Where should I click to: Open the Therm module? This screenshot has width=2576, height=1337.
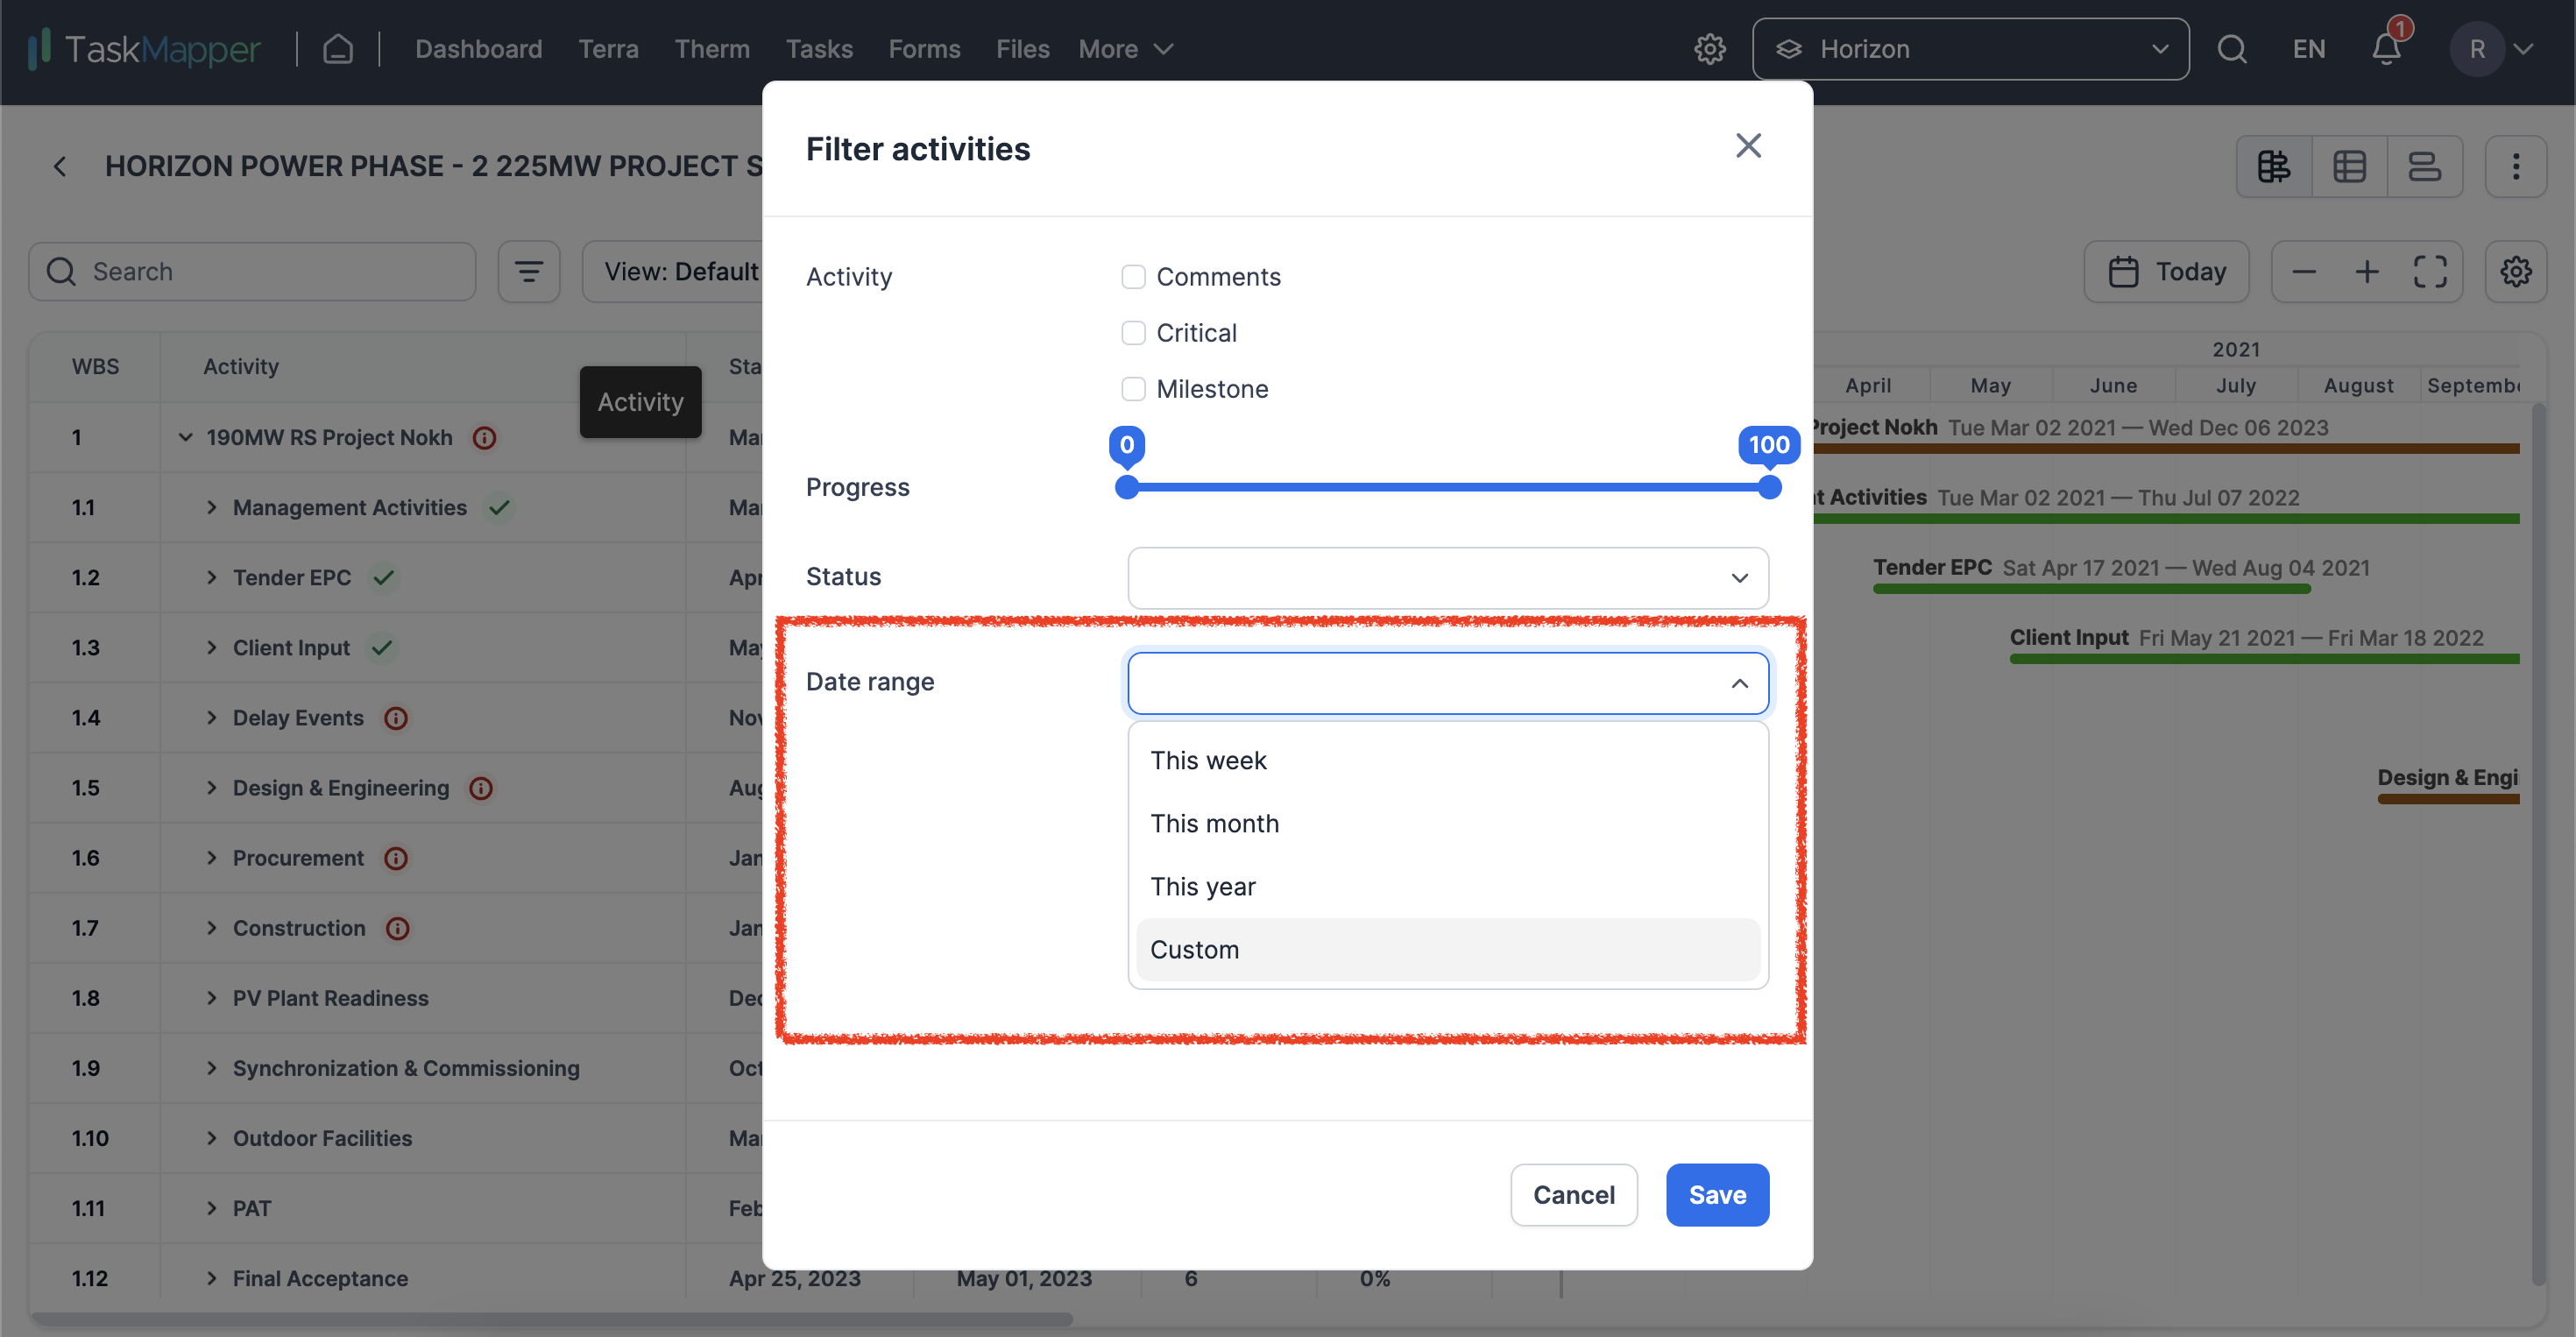pos(712,46)
